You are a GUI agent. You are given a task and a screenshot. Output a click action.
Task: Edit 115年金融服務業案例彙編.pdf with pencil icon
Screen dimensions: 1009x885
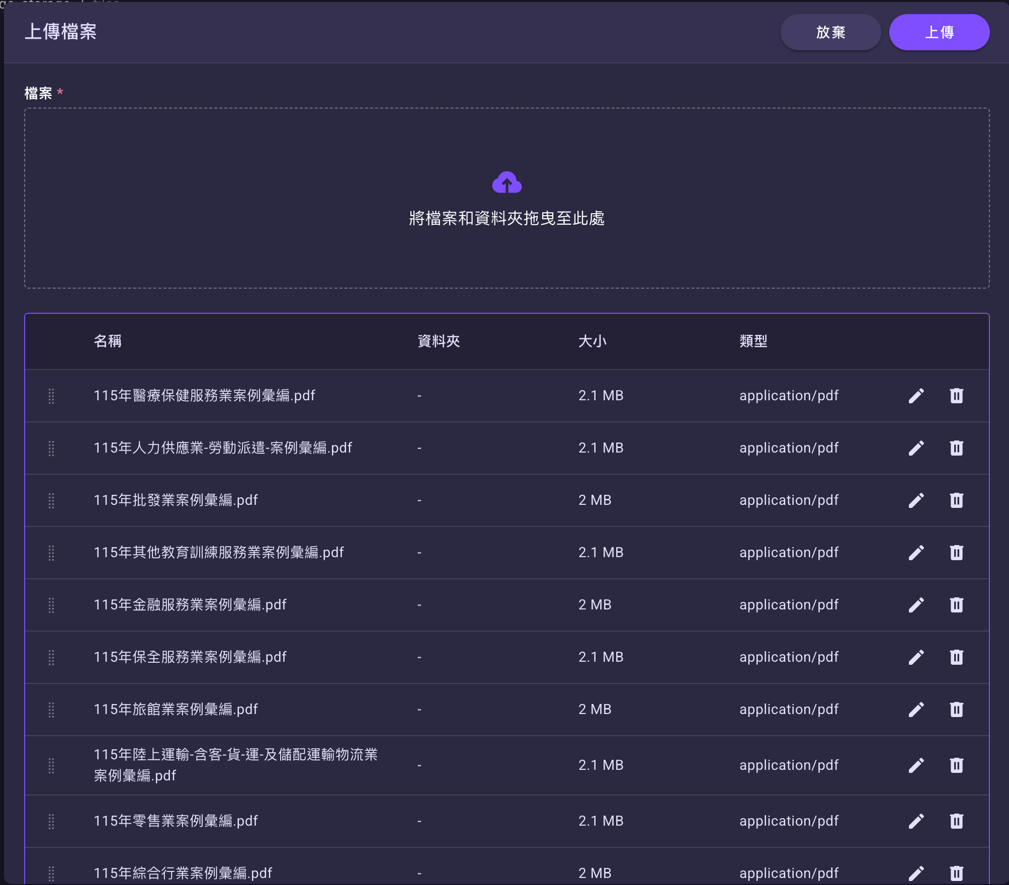point(916,605)
